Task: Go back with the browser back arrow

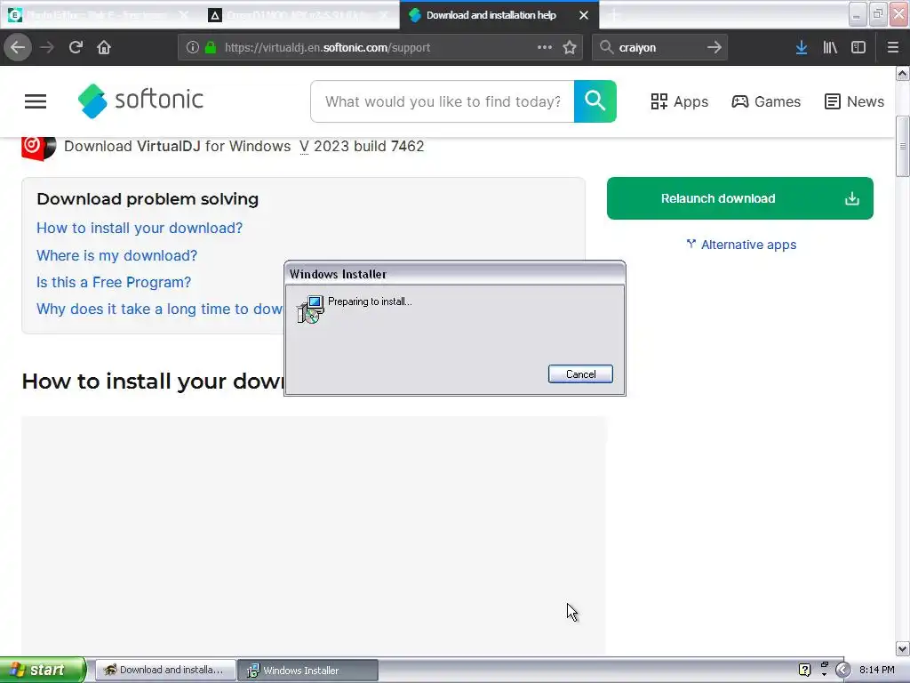Action: coord(18,47)
